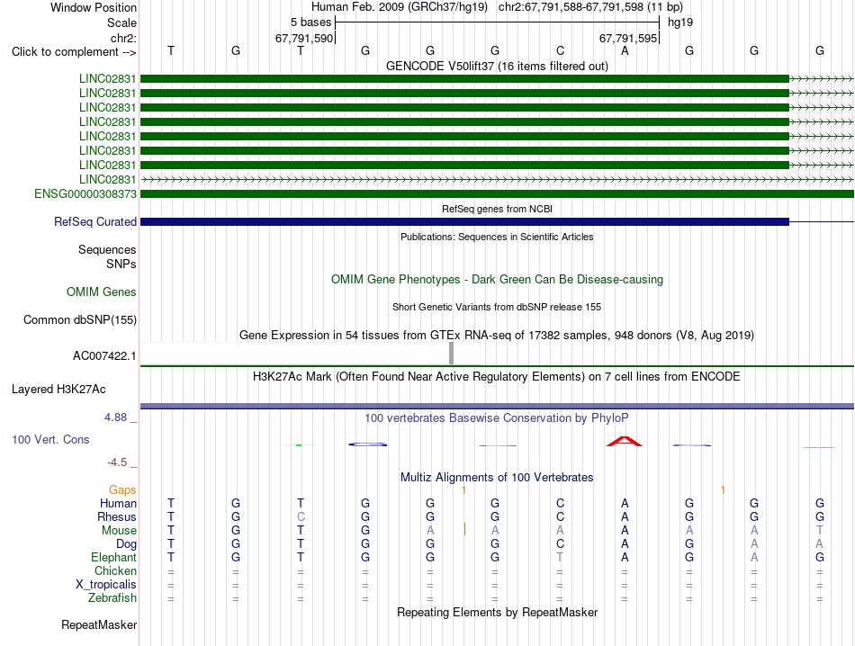The image size is (855, 646).
Task: Open the H3K27Ac Mark ENCODE track title
Action: pyautogui.click(x=497, y=377)
